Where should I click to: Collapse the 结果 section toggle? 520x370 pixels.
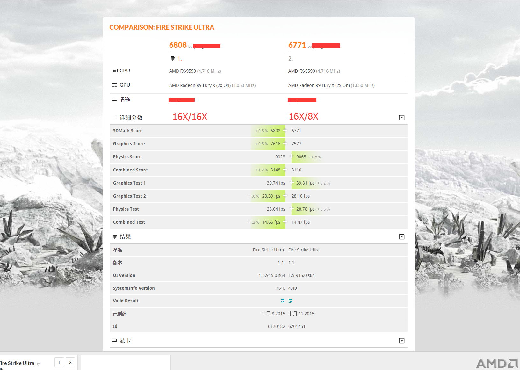coord(402,237)
